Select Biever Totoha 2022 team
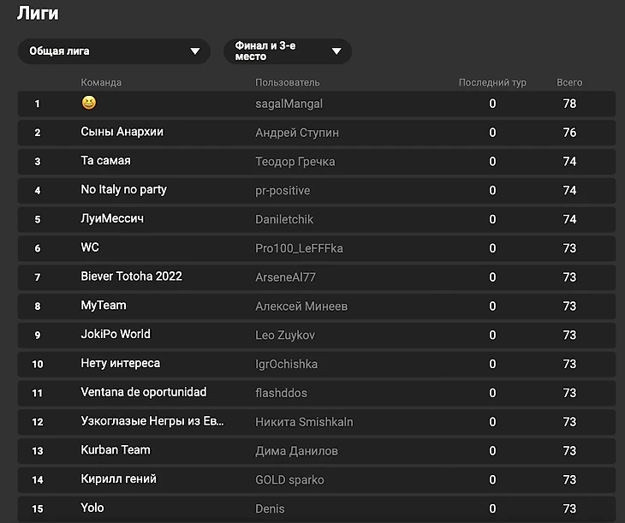The width and height of the screenshot is (625, 523). (131, 276)
